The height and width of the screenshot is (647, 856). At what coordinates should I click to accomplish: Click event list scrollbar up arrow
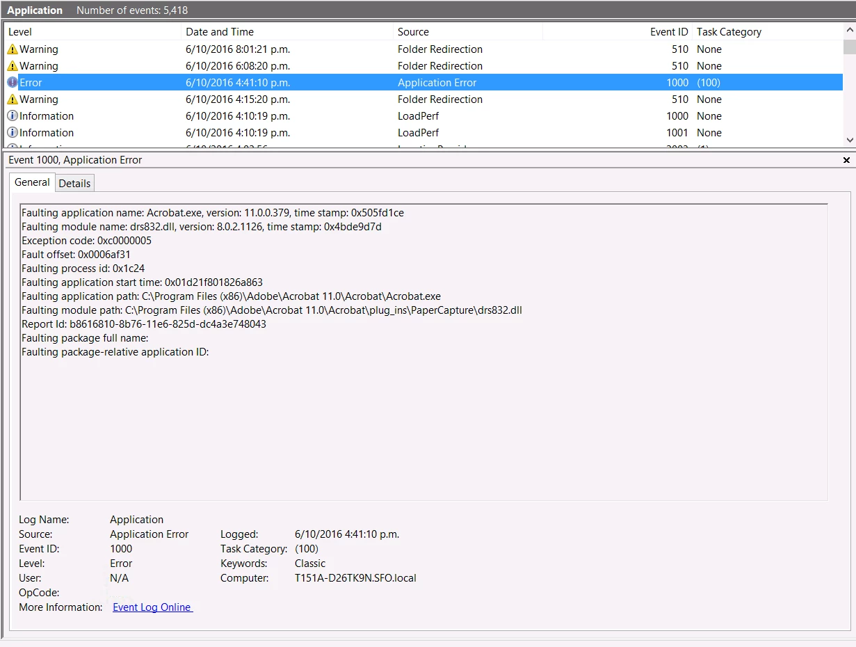click(x=849, y=31)
